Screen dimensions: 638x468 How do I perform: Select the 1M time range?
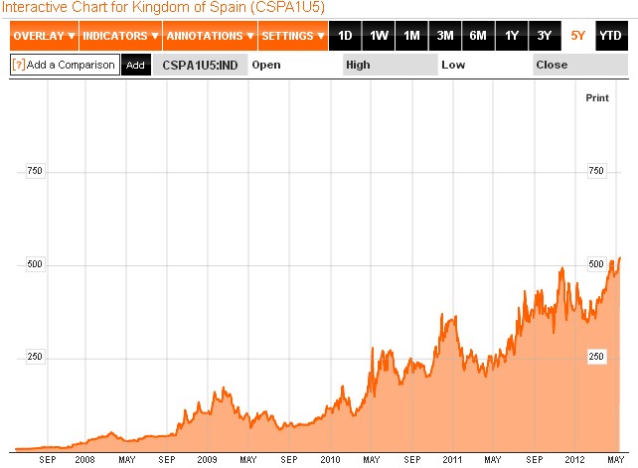[411, 36]
